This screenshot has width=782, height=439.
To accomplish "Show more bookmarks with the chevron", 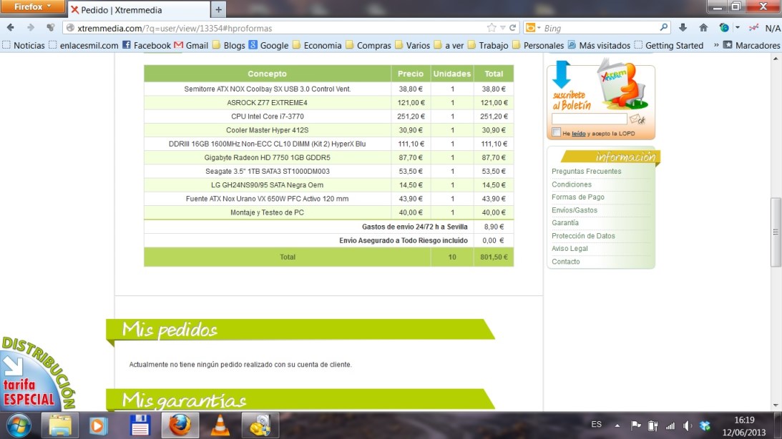I will coord(716,45).
